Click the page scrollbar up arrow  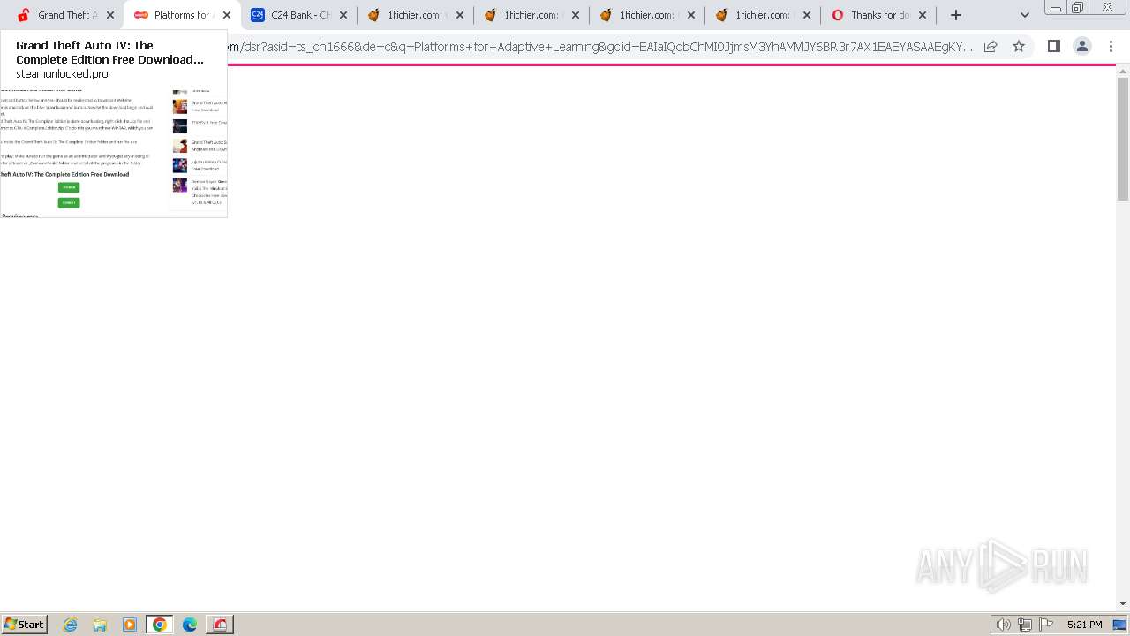click(1123, 71)
